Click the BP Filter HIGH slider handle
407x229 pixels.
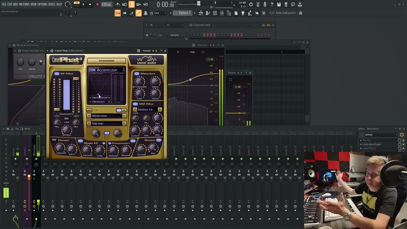click(76, 79)
